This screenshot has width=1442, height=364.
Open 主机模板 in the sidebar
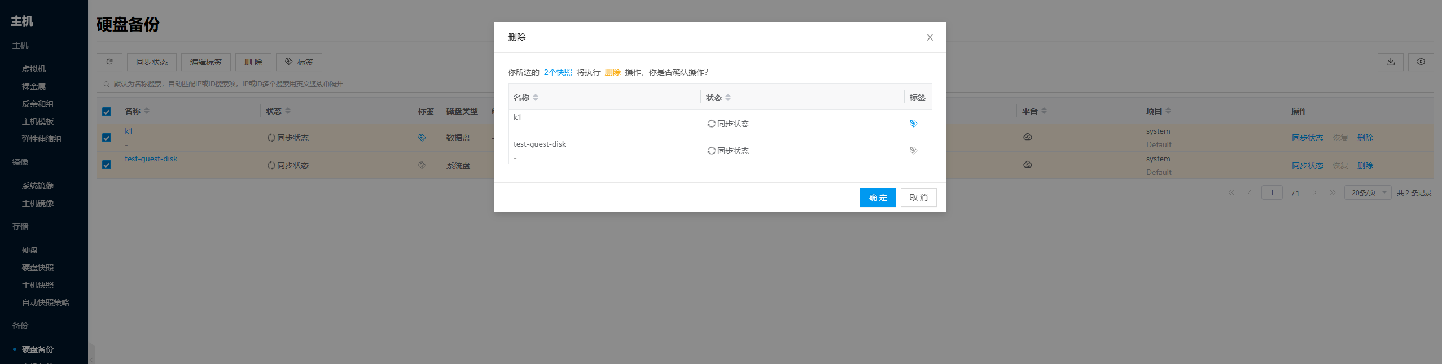click(38, 121)
